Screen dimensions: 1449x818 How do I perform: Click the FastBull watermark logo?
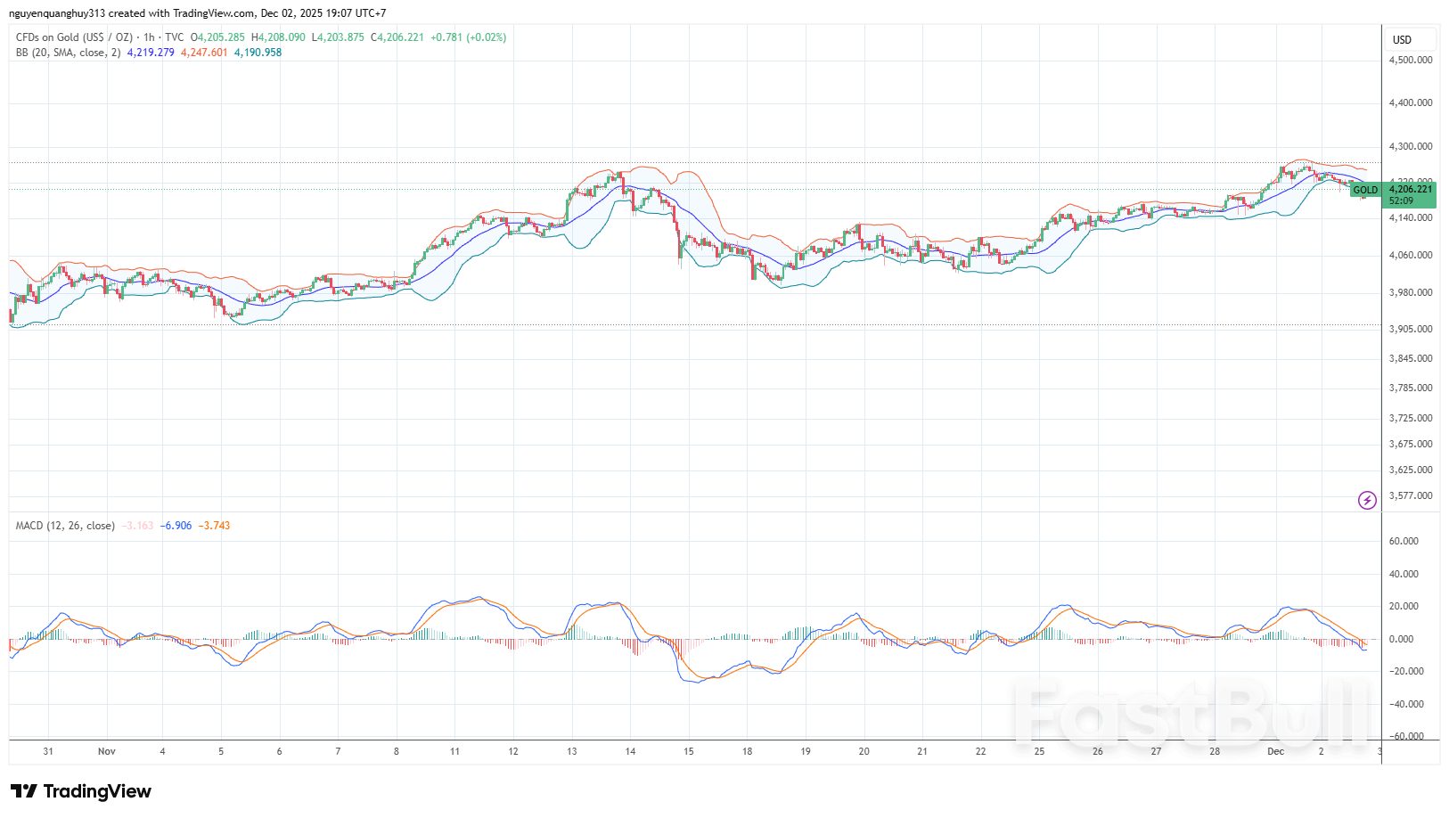tap(1191, 711)
